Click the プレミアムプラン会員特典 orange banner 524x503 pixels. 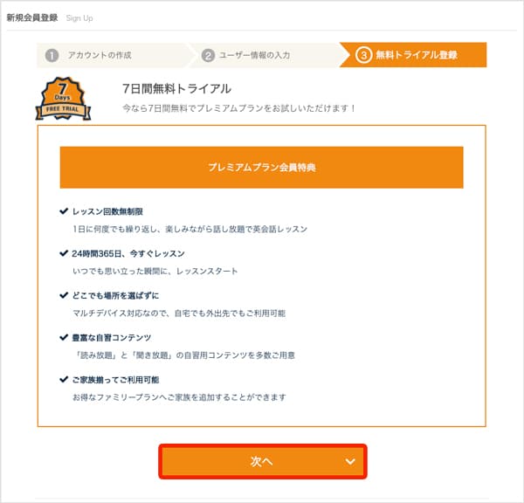[x=262, y=167]
